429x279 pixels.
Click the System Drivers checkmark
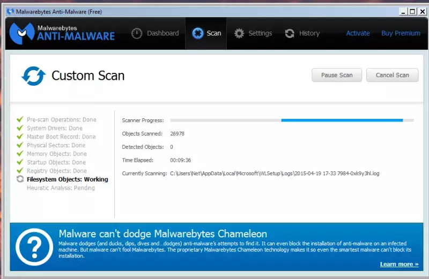tap(20, 128)
